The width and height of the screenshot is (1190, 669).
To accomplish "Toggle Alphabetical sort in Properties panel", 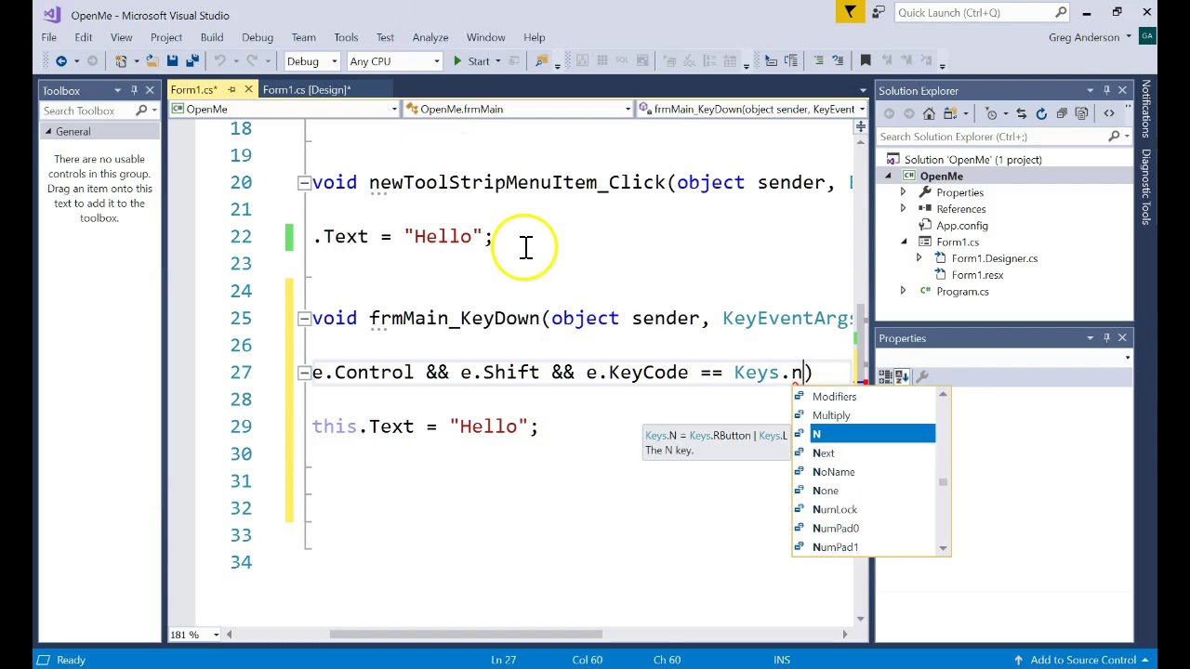I will 902,376.
